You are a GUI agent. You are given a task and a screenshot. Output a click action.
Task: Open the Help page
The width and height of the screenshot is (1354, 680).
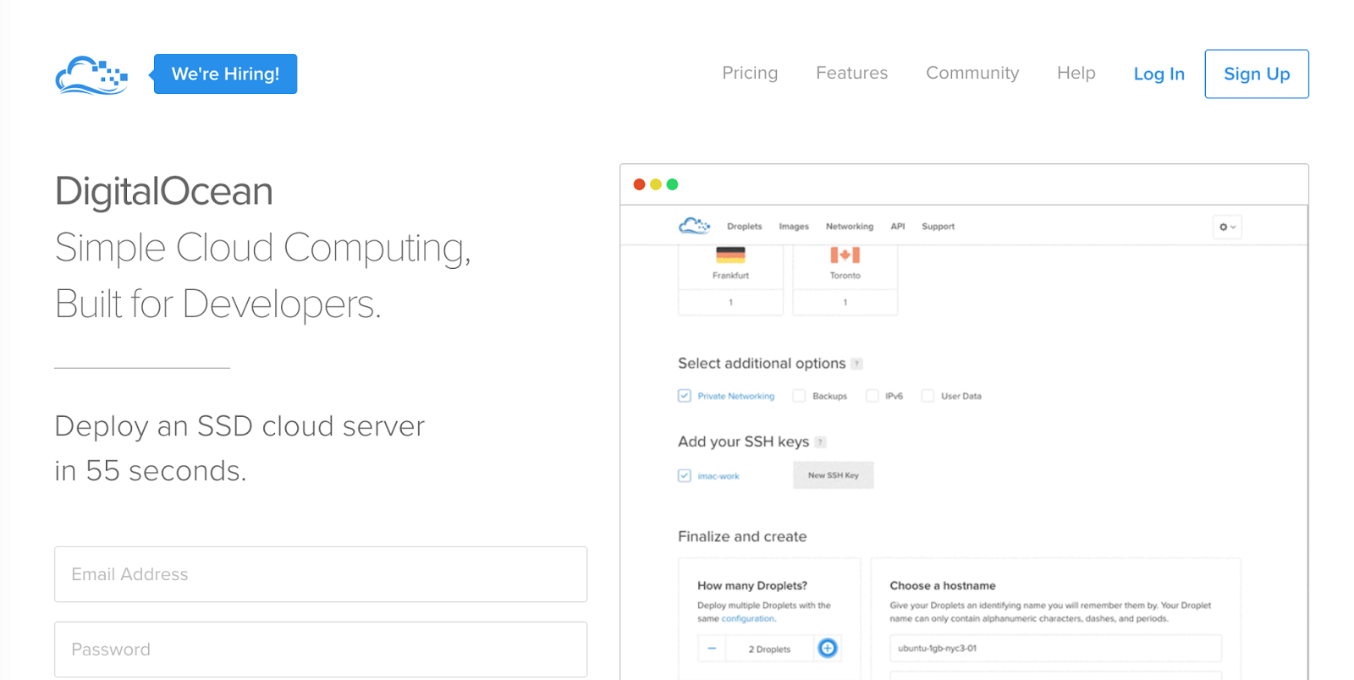pyautogui.click(x=1076, y=73)
